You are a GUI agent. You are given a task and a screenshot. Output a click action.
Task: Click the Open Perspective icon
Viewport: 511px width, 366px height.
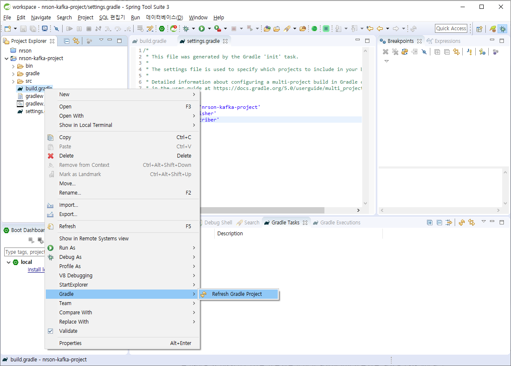[479, 29]
